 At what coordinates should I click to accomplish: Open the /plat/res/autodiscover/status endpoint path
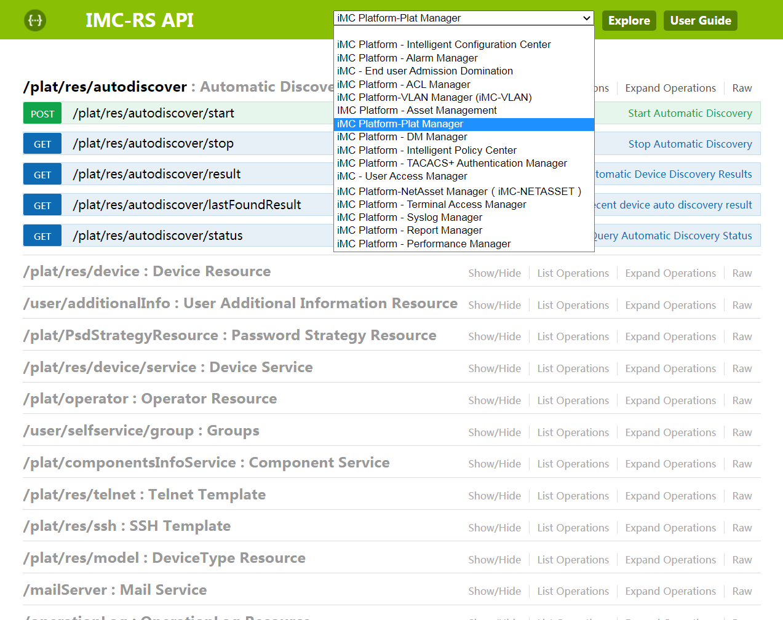tap(157, 236)
